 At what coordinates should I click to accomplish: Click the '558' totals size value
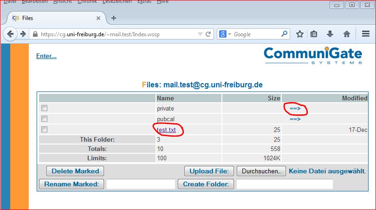click(275, 149)
